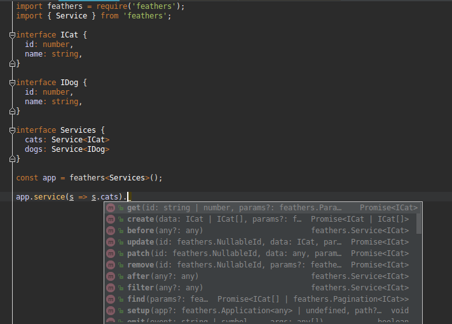Pick the update method from autocomplete
The height and width of the screenshot is (324, 452).
pos(260,242)
